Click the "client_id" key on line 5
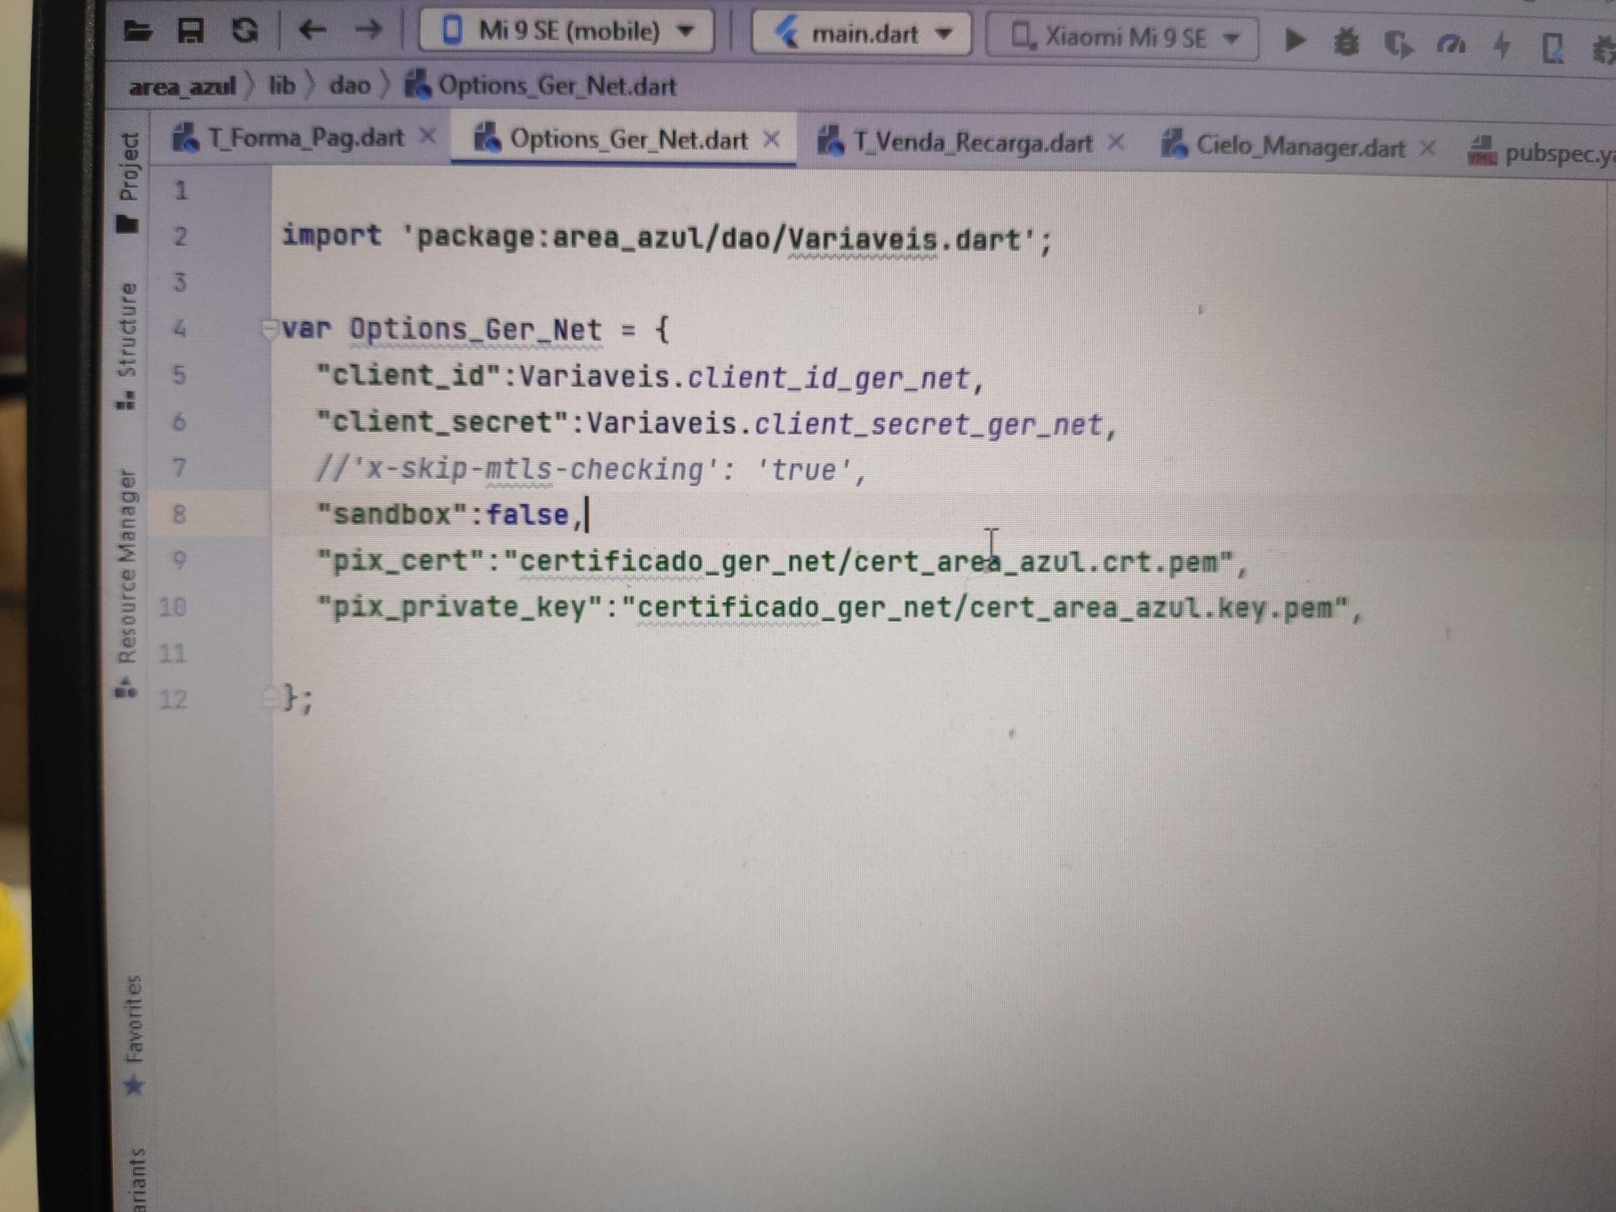This screenshot has width=1616, height=1212. (410, 375)
